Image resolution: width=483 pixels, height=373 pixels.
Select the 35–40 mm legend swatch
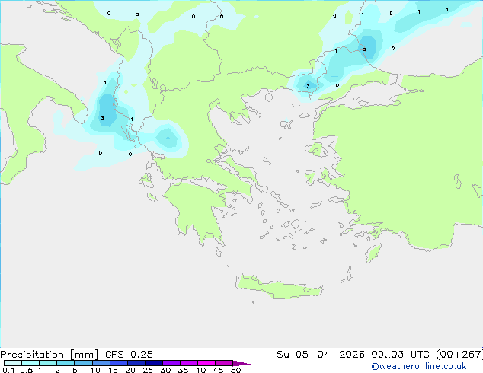point(188,363)
